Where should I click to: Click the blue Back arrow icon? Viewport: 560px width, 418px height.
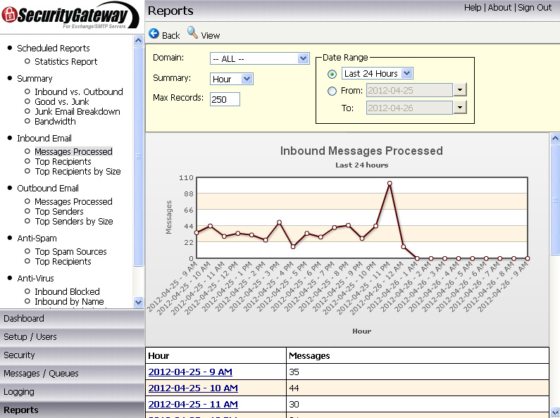154,34
